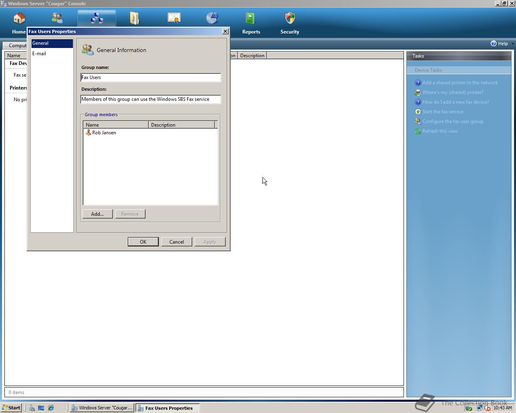Viewport: 516px width, 413px height.
Task: Open the Licensing certificate icon
Action: (x=174, y=19)
